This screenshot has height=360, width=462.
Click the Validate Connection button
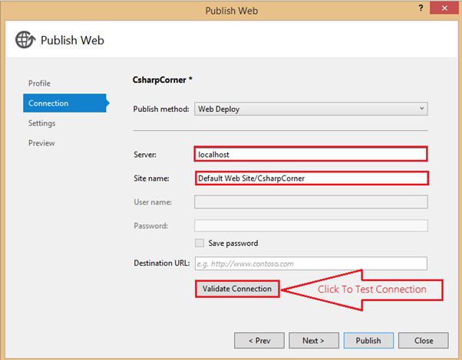point(237,289)
